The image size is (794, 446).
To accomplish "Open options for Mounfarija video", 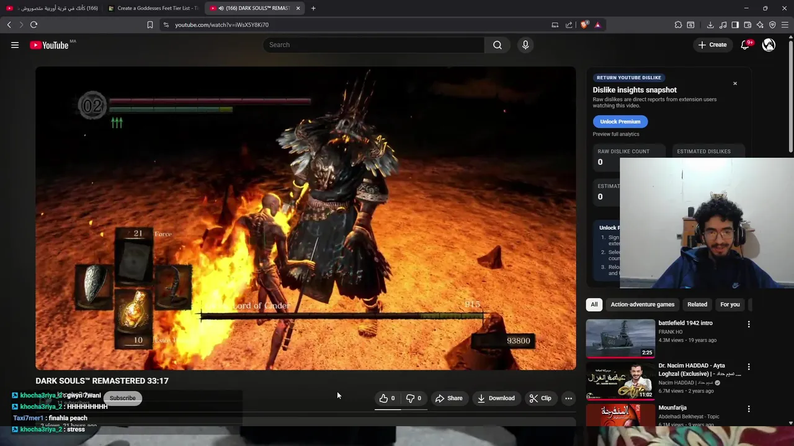I will coord(749,409).
